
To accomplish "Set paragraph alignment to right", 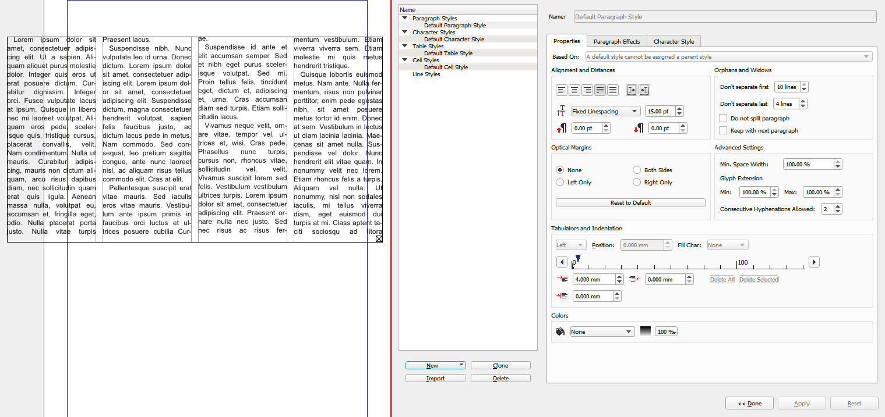I will (x=587, y=90).
